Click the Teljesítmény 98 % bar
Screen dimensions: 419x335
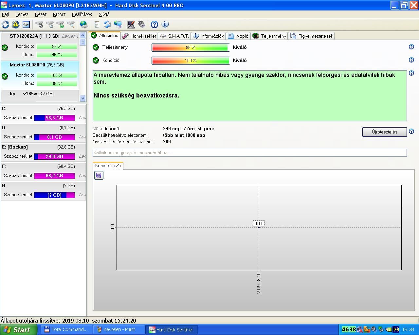pos(191,47)
